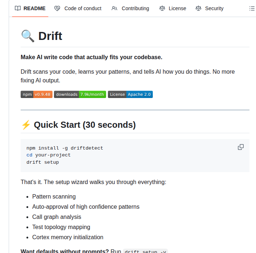The image size is (256, 253).
Task: Copy the install code snippet
Action: pyautogui.click(x=240, y=147)
